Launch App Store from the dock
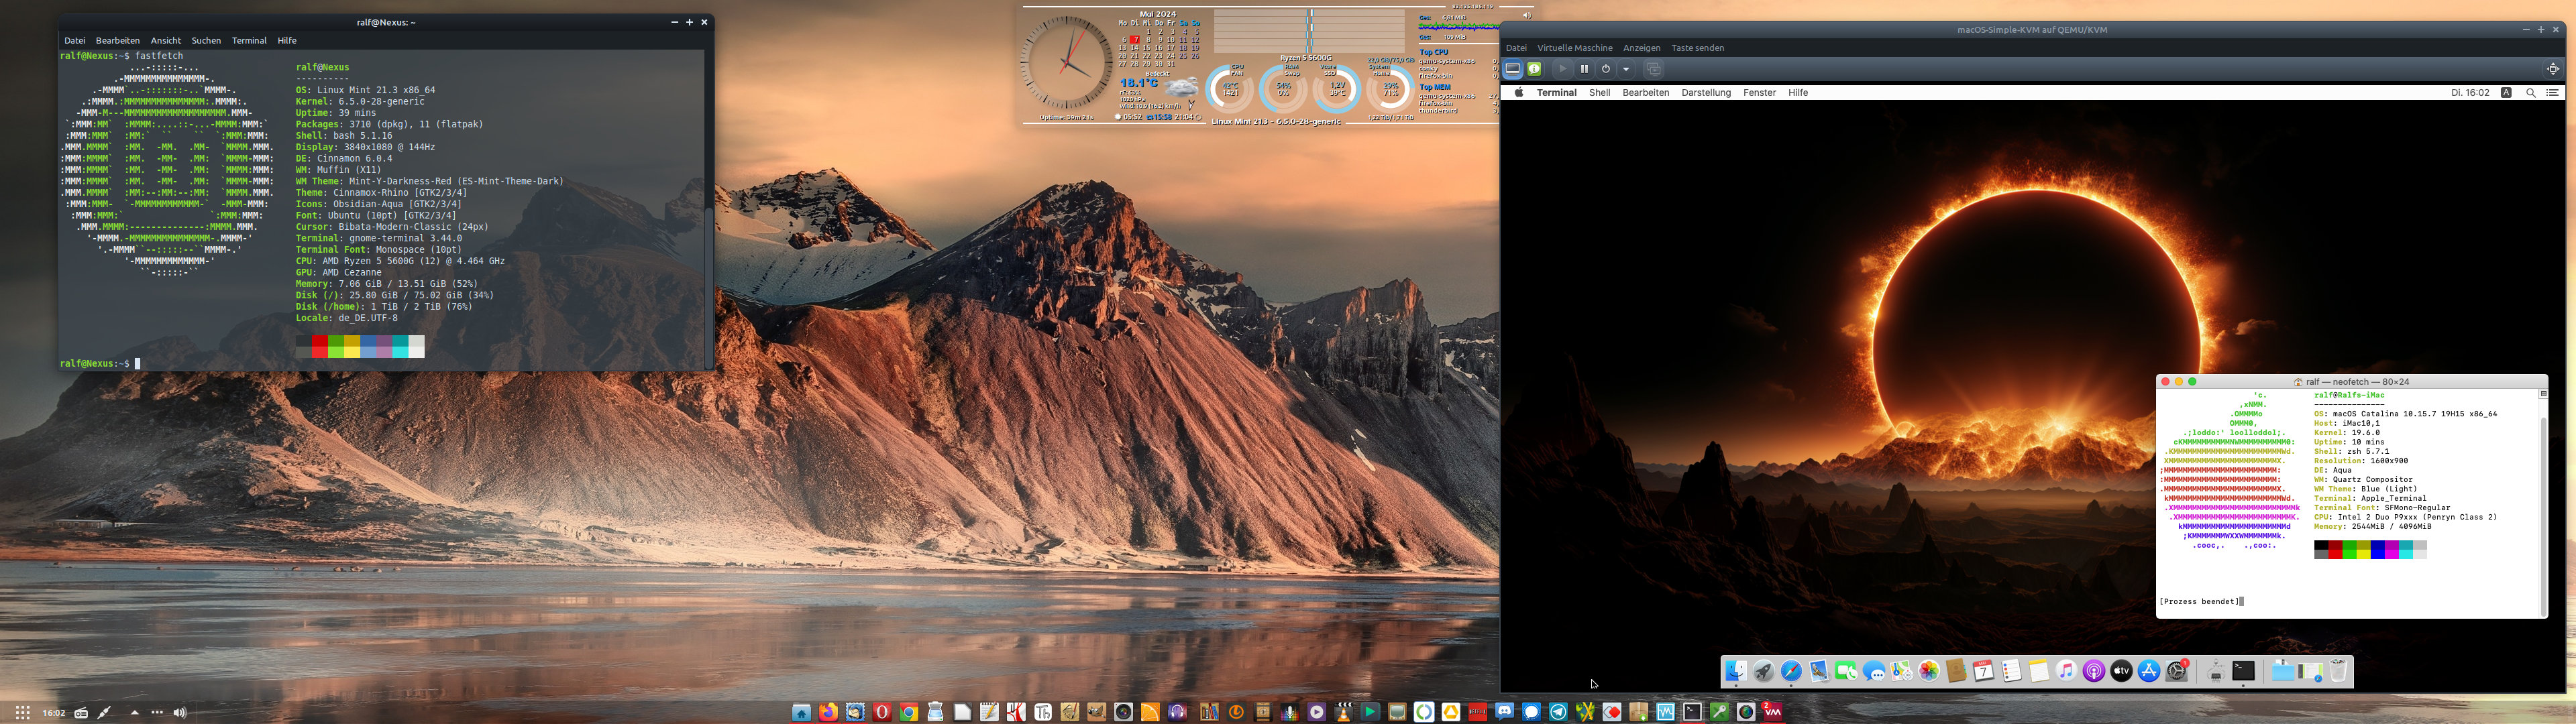 (x=2148, y=672)
